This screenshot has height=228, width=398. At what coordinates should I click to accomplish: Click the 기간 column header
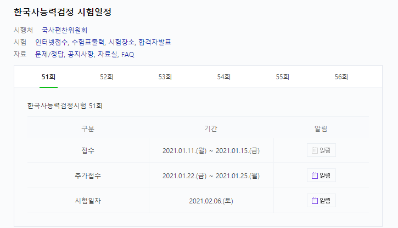211,128
